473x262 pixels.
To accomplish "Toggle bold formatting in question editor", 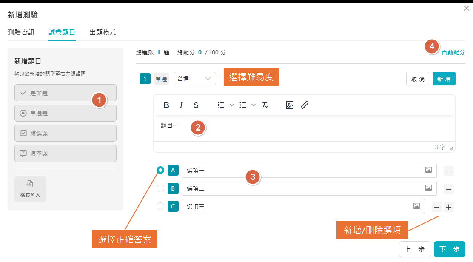I will [x=166, y=105].
